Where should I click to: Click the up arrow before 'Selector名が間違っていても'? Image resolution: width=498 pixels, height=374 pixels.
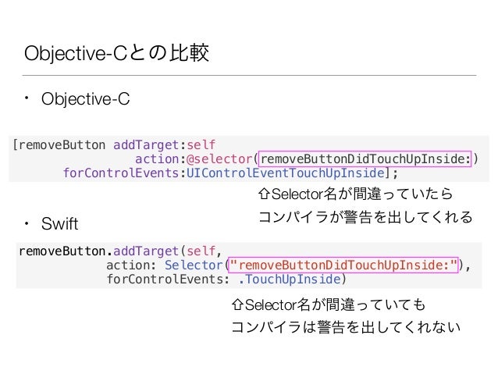237,305
